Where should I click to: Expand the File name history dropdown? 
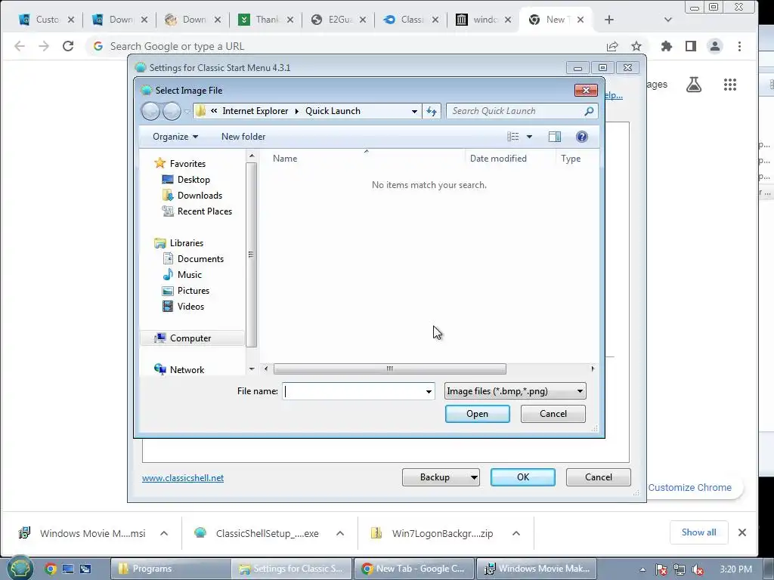[x=429, y=392]
